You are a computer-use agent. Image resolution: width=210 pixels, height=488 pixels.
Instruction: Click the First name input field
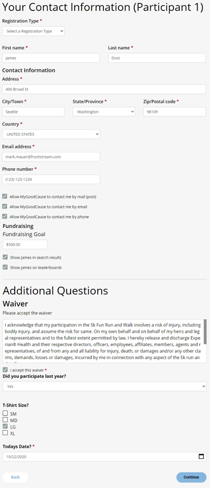point(51,58)
